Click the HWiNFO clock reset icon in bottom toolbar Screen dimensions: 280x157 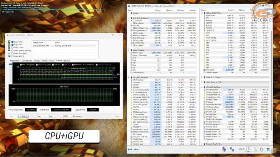coord(248,149)
